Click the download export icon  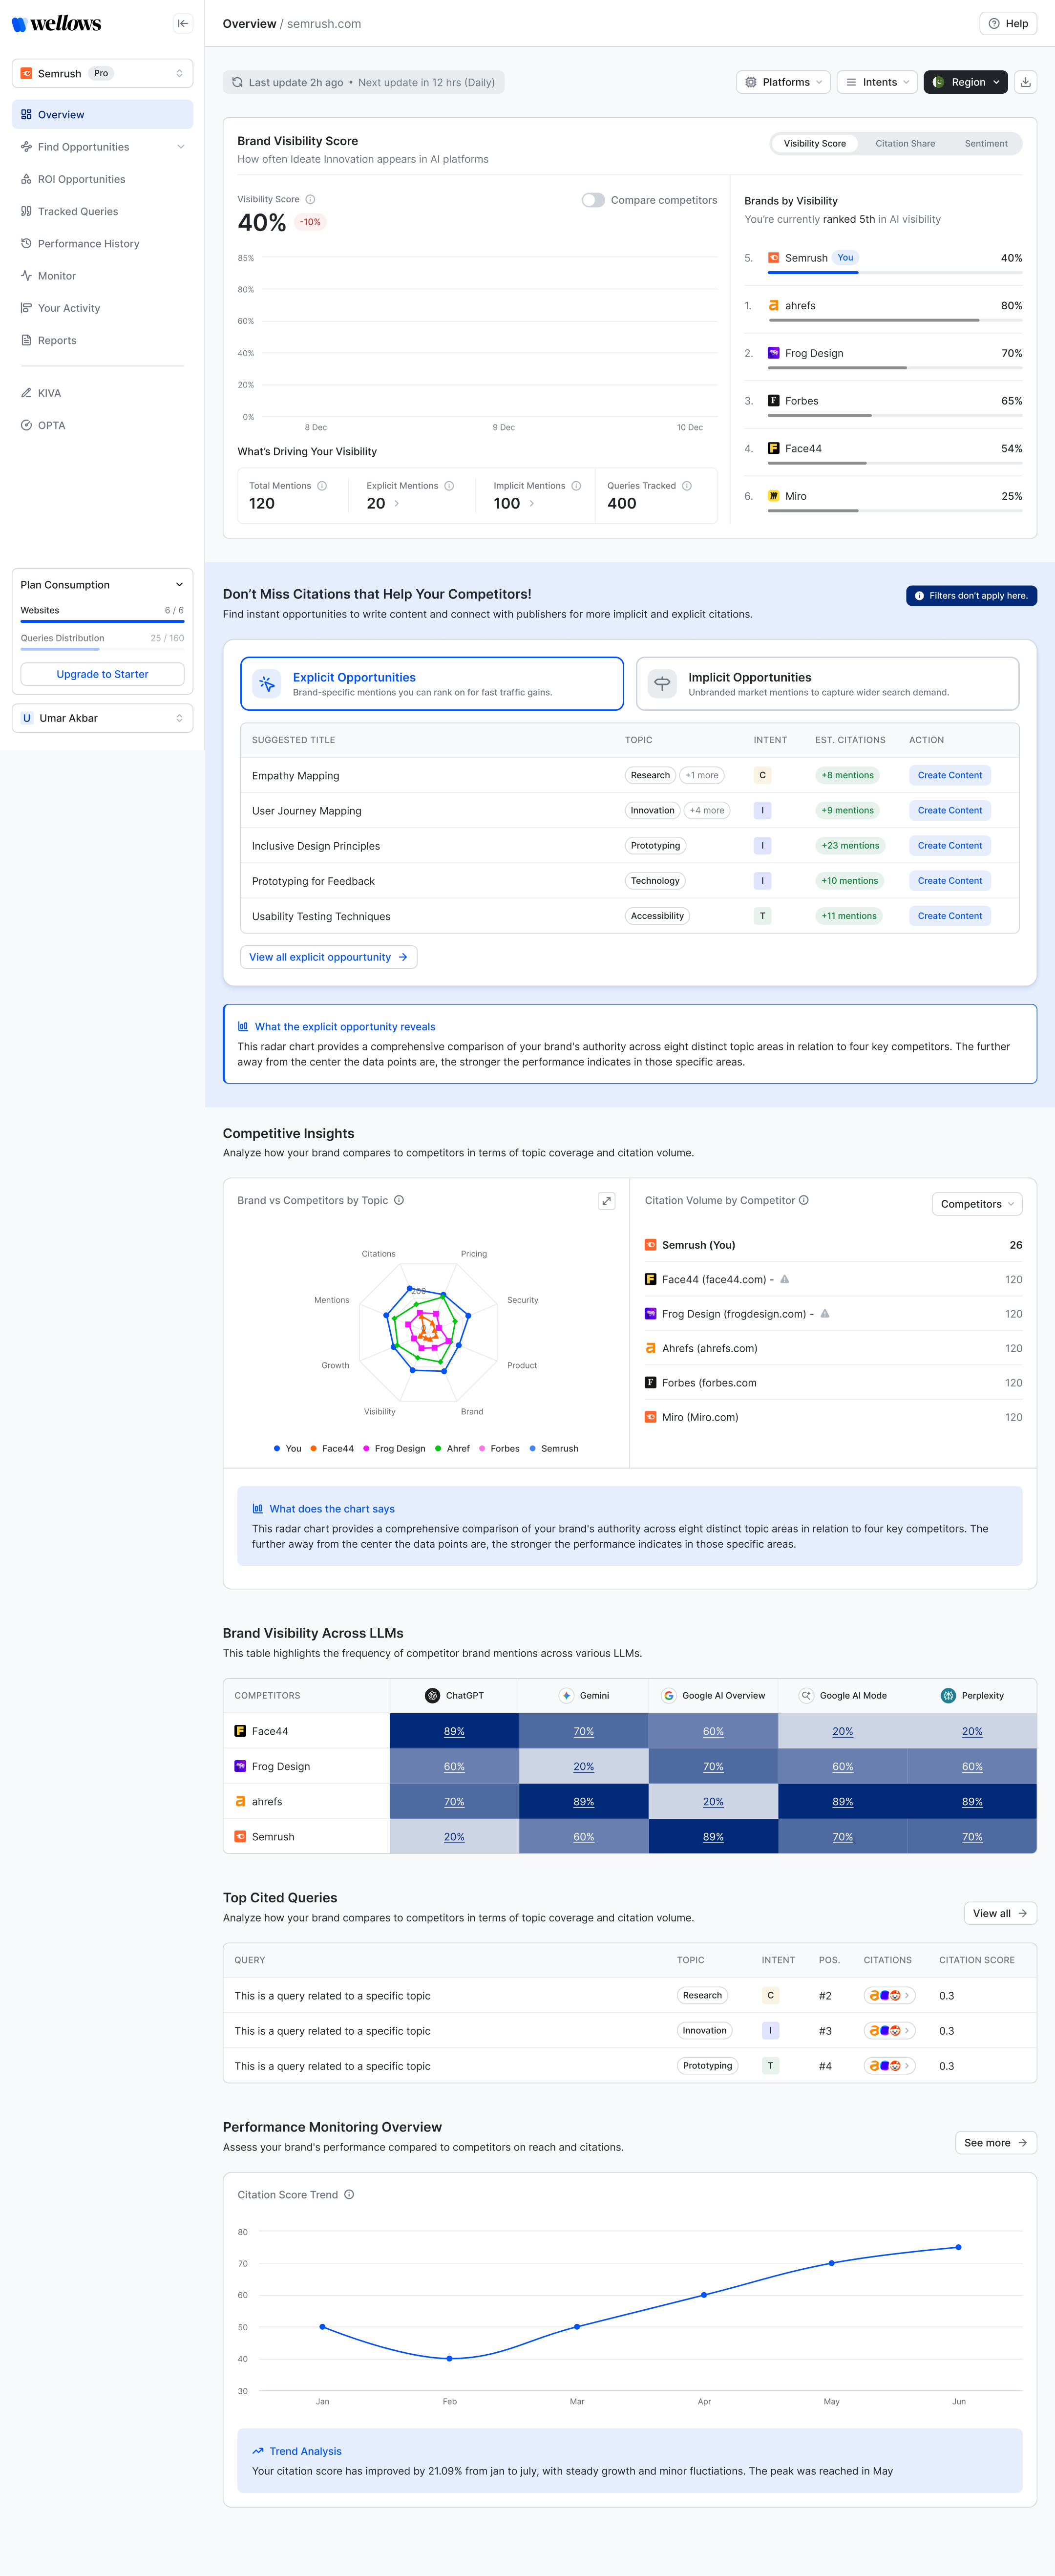[x=1025, y=82]
